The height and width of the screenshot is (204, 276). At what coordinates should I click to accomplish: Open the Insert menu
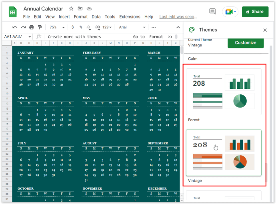point(64,17)
